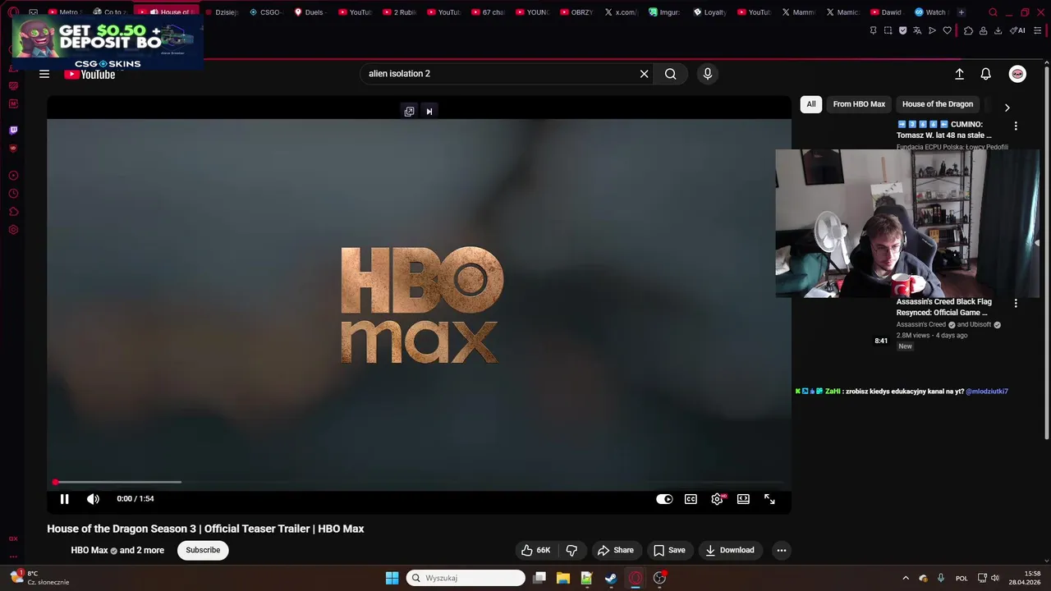The width and height of the screenshot is (1051, 591).
Task: Open the player settings gear
Action: pyautogui.click(x=718, y=499)
